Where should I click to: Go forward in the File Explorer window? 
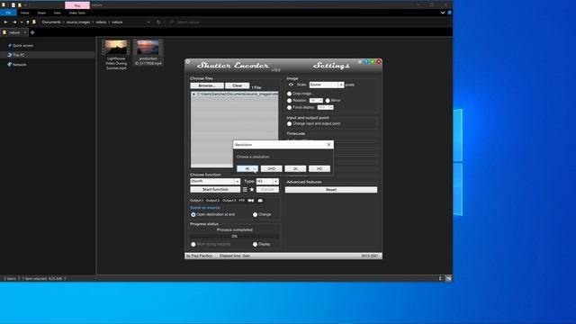click(x=14, y=22)
